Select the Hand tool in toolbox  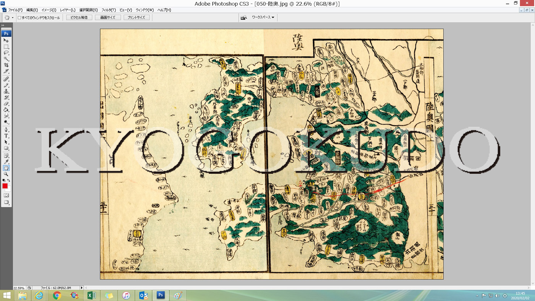coord(6,168)
